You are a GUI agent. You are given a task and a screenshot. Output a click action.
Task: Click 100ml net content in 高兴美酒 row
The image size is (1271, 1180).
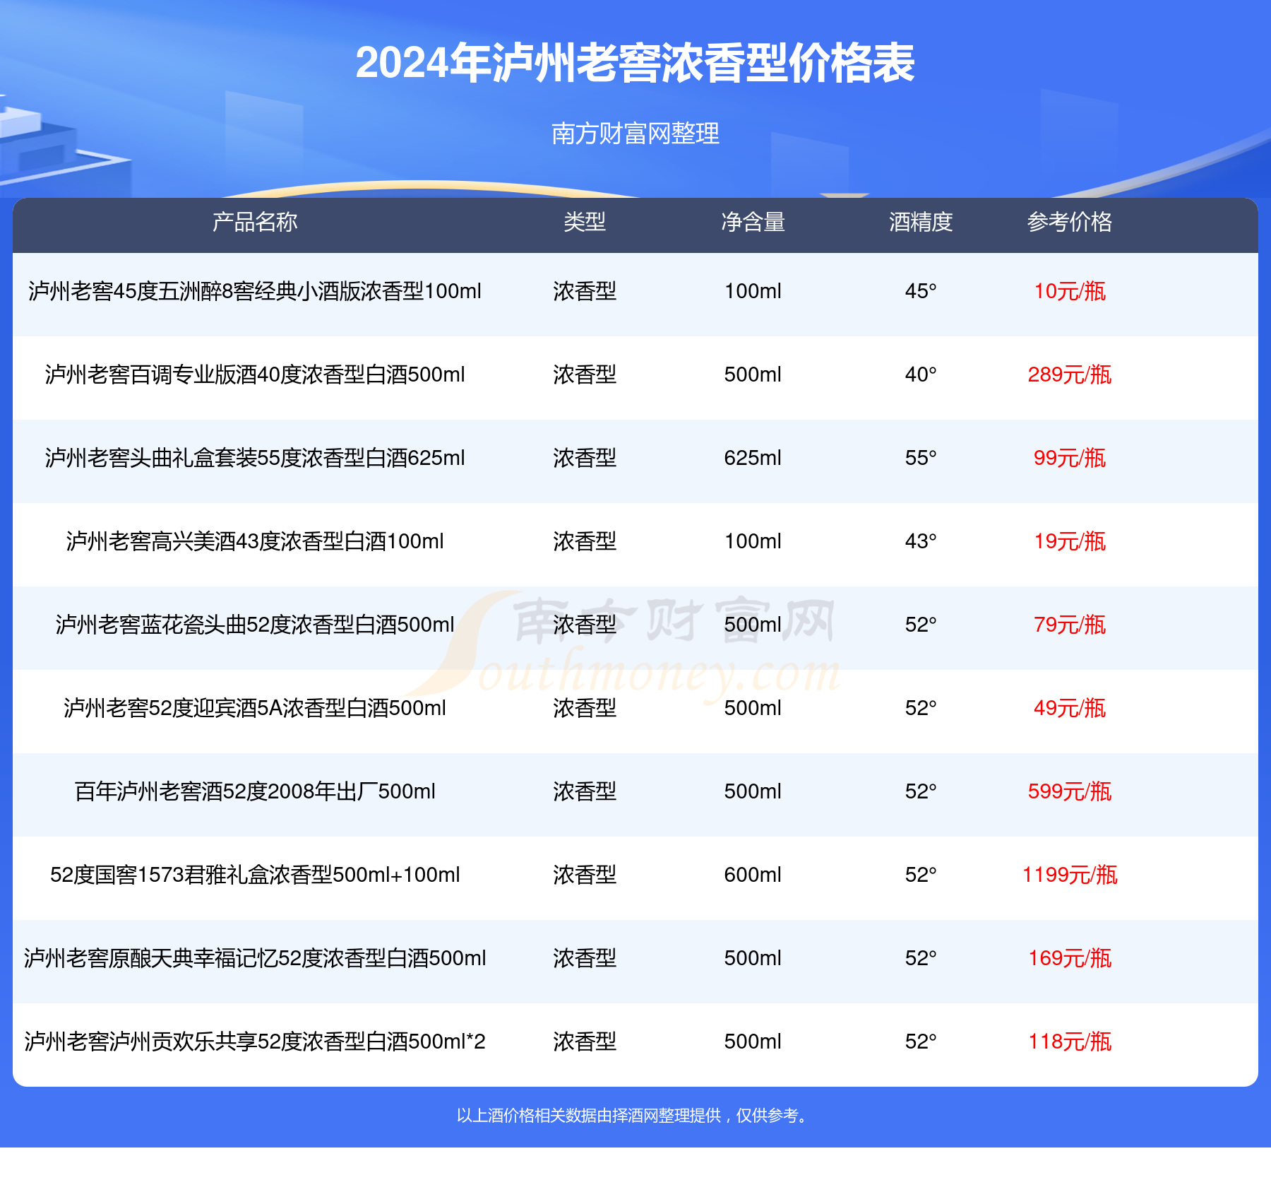[753, 541]
